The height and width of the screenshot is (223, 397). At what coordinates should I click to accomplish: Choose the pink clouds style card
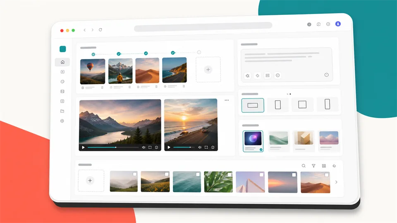click(329, 140)
